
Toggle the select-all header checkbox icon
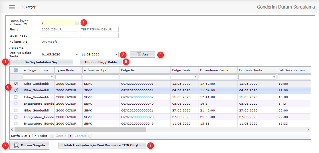[x=16, y=70]
